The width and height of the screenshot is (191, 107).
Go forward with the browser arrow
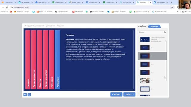(3, 7)
